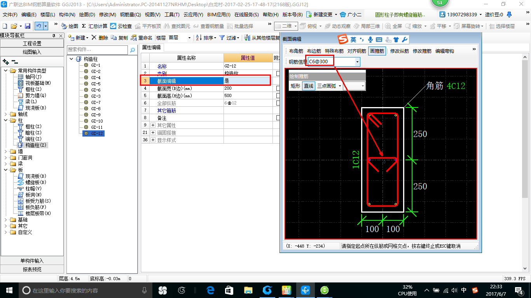531x298 pixels.
Task: Open the 钢筋量(Q) menu
Action: point(130,15)
